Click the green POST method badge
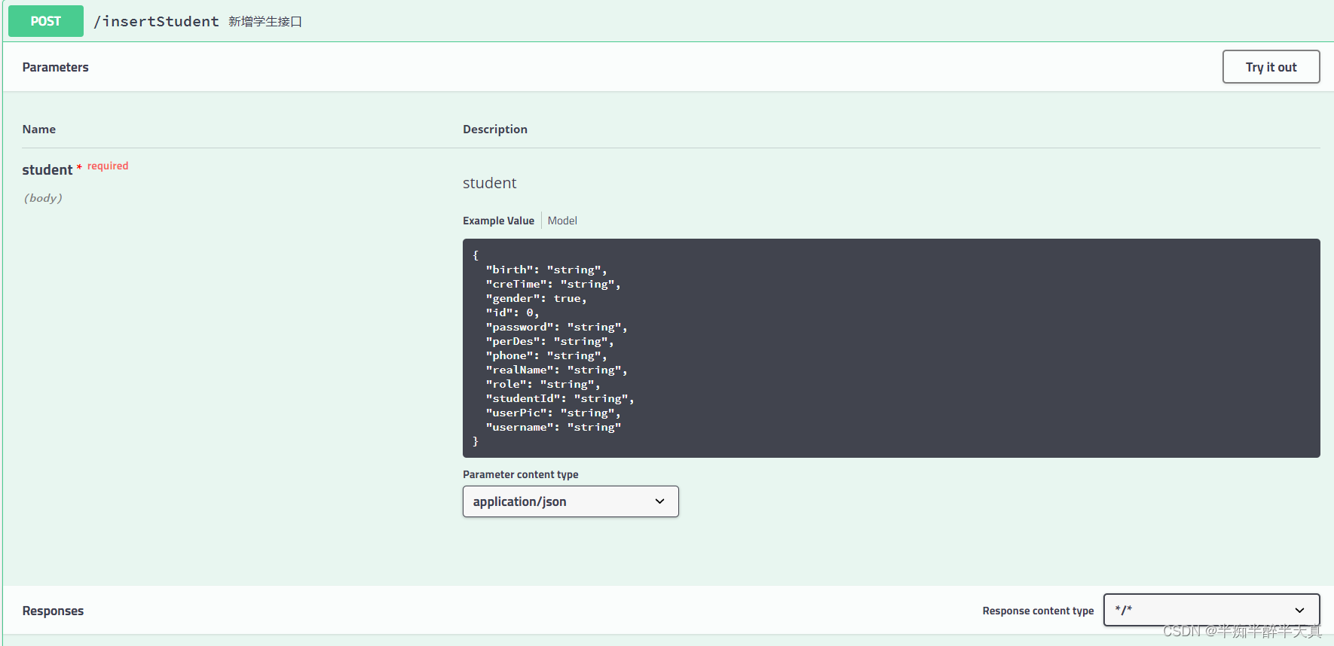Screen dimensions: 1334x646 click(46, 21)
